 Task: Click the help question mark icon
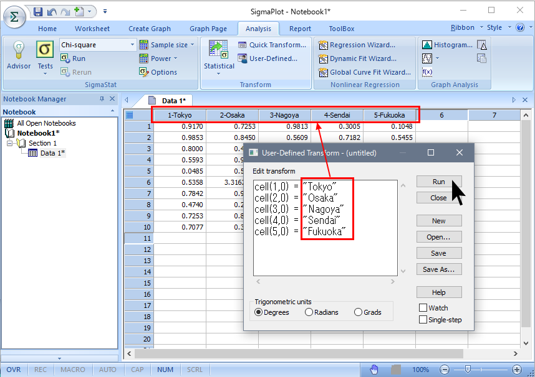coord(520,27)
